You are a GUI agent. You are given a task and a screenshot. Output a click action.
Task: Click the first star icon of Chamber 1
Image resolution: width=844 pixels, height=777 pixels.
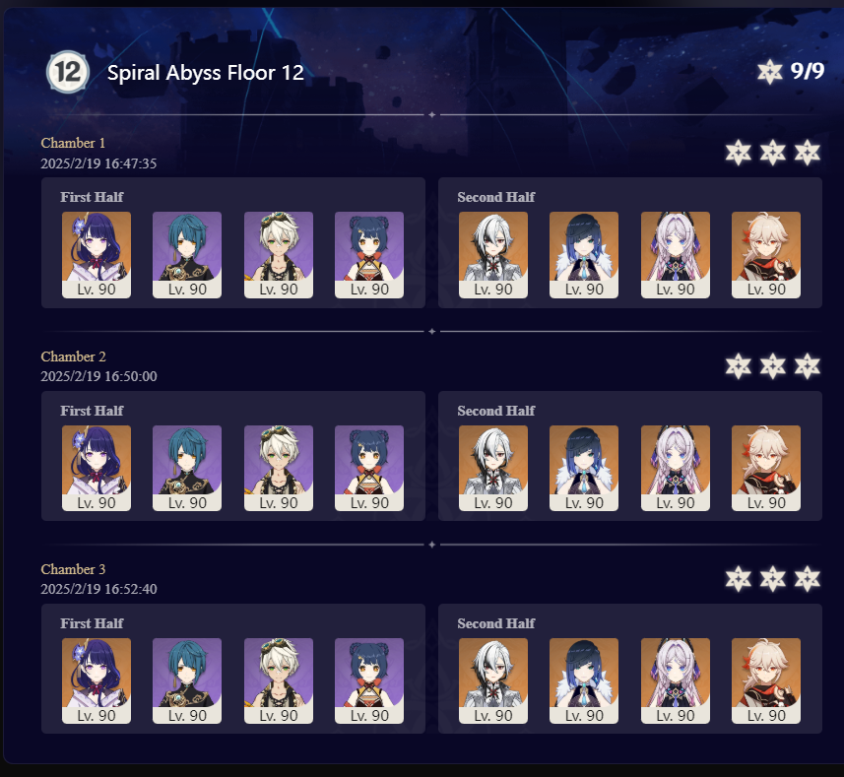(738, 153)
